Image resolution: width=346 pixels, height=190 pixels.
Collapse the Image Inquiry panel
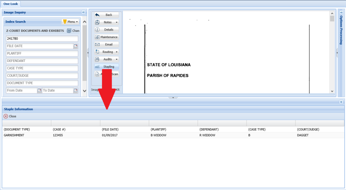point(83,12)
